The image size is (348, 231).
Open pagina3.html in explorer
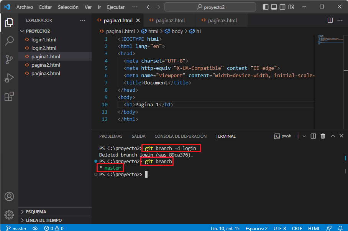(x=55, y=74)
